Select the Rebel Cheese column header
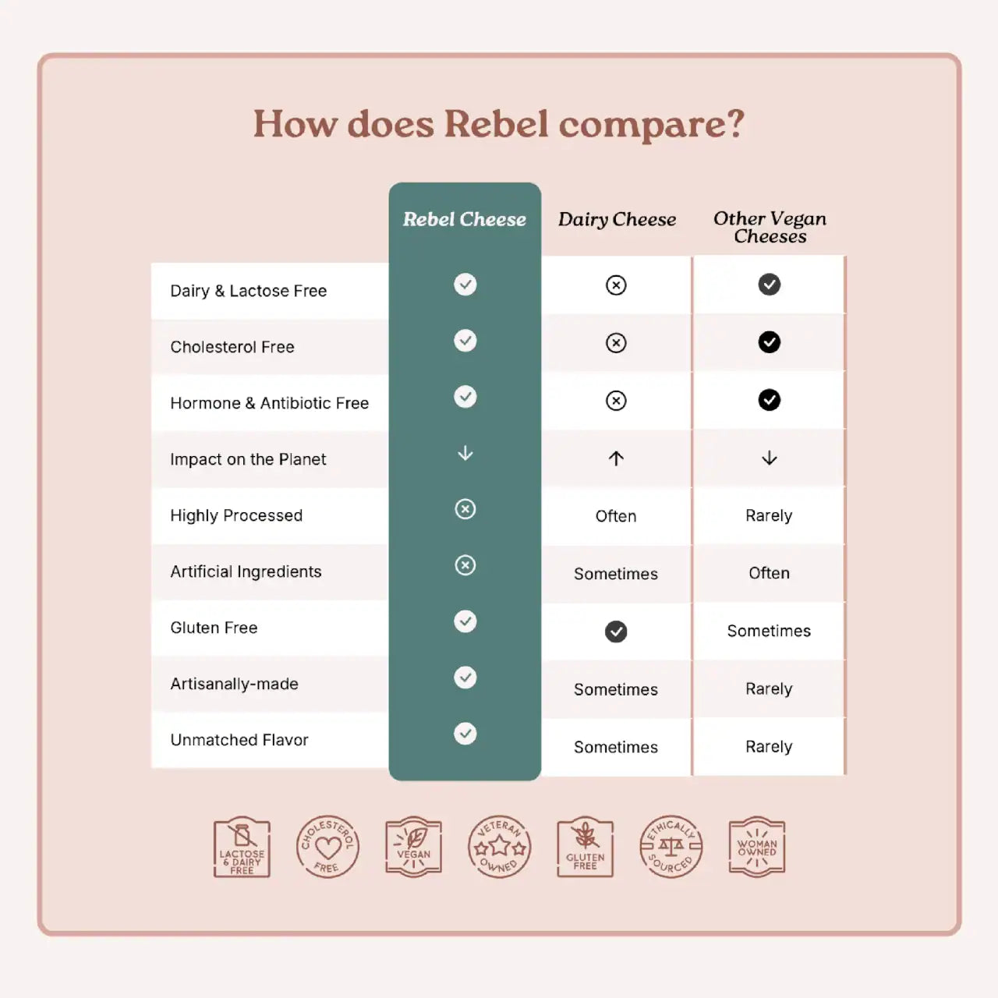 click(465, 220)
